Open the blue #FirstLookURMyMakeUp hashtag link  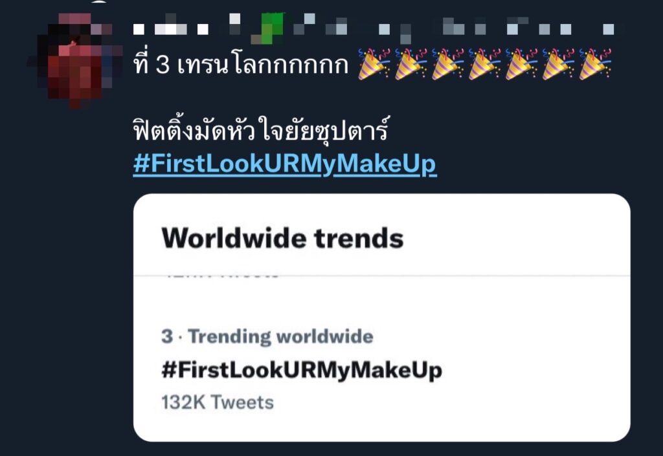click(x=285, y=164)
